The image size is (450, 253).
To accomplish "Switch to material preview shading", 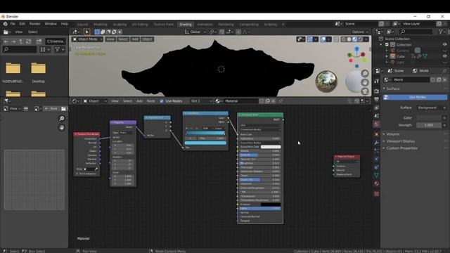I will 354,39.
